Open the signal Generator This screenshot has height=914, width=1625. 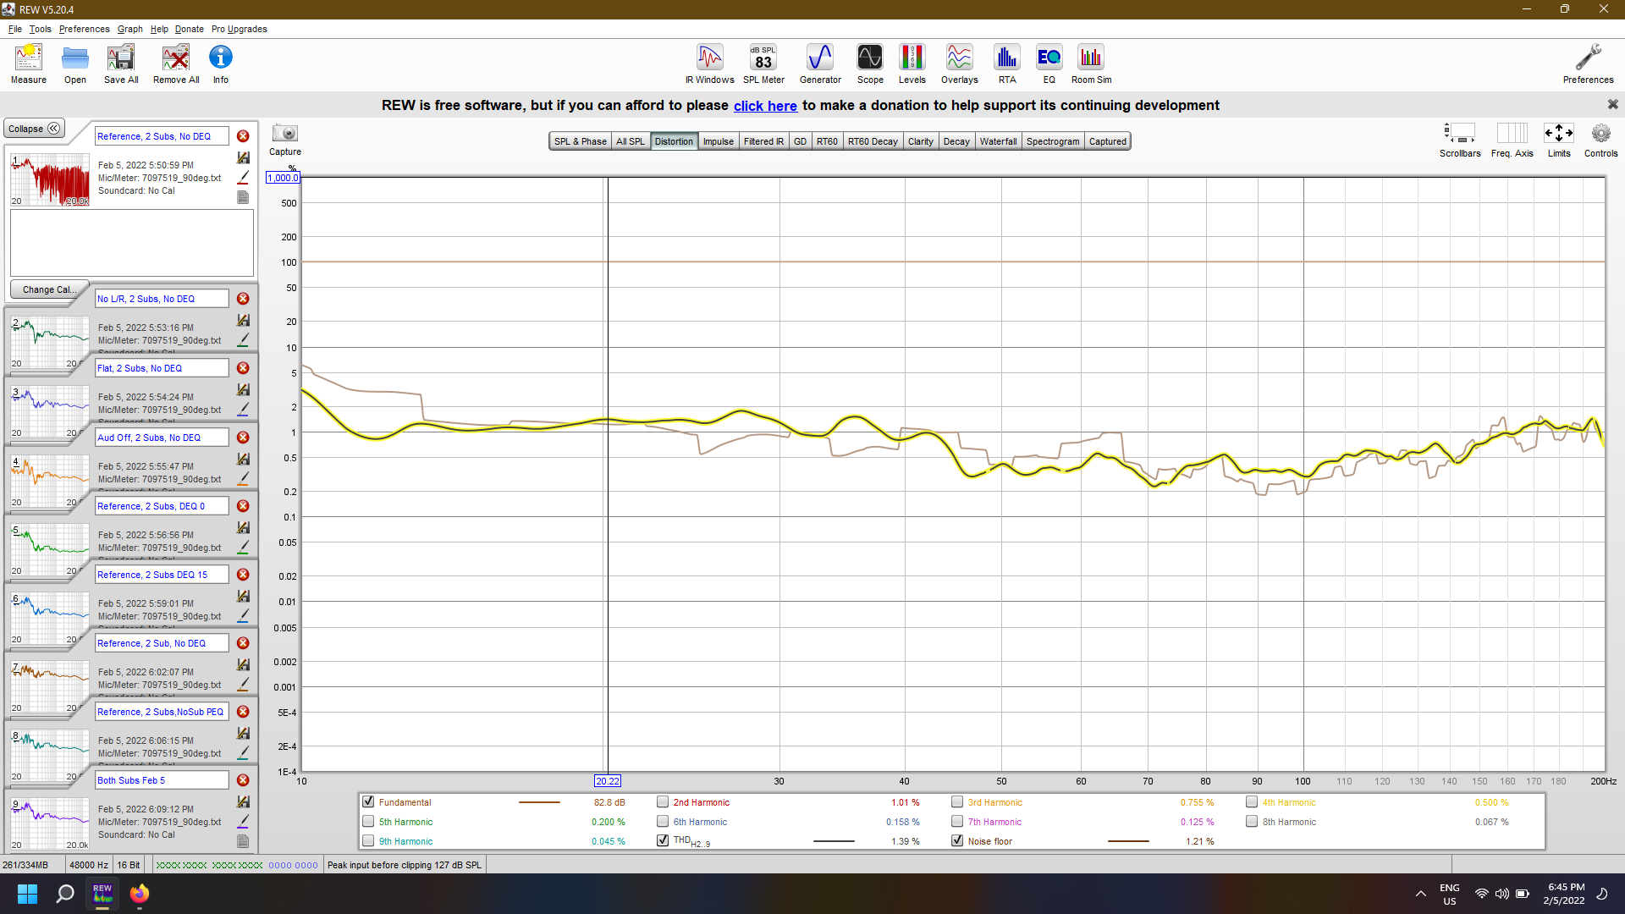click(820, 64)
